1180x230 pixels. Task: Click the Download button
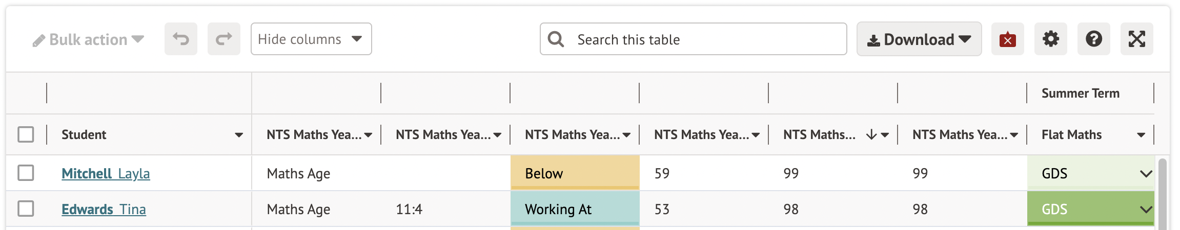(x=919, y=39)
